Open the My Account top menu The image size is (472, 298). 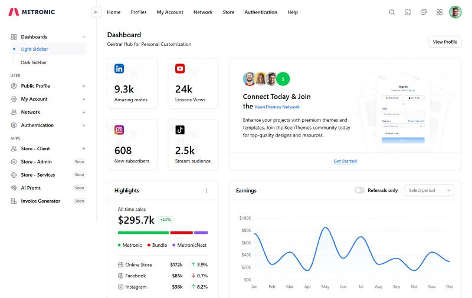[x=170, y=12]
